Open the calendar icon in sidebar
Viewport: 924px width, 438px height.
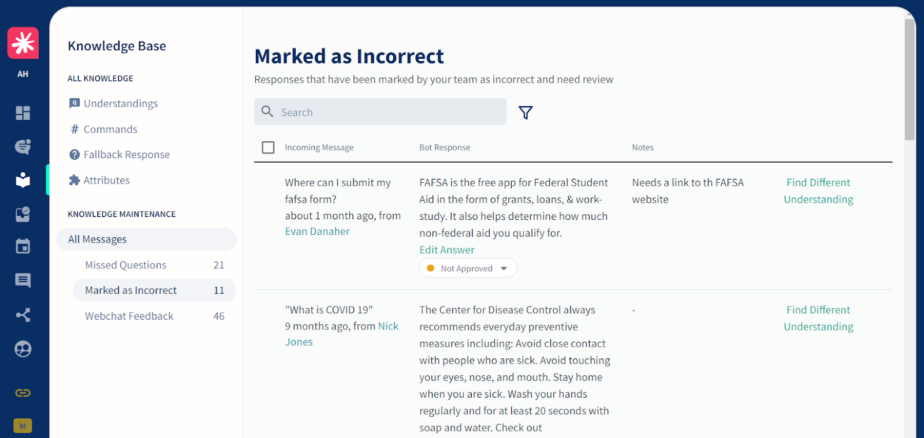pos(23,247)
